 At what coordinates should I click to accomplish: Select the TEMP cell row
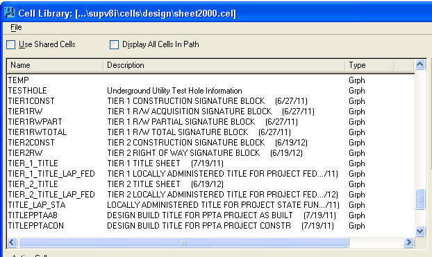210,80
